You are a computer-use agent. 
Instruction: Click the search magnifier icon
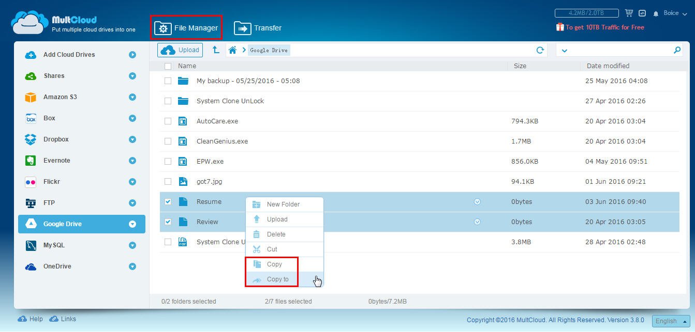(x=677, y=50)
